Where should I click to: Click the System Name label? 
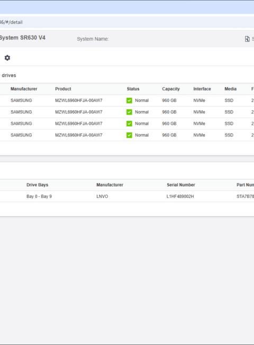point(93,39)
